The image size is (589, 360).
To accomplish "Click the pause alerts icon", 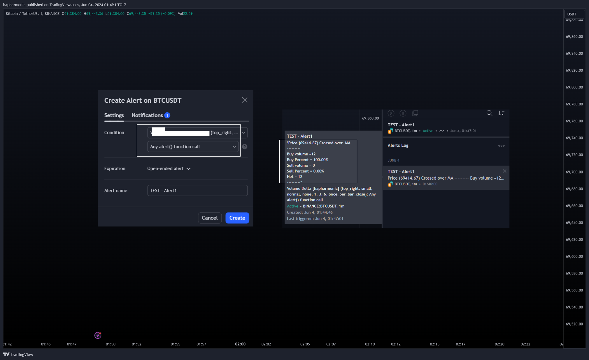I will pos(403,113).
